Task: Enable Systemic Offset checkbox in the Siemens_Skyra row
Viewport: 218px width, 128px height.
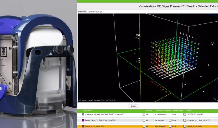Action: tap(170, 120)
